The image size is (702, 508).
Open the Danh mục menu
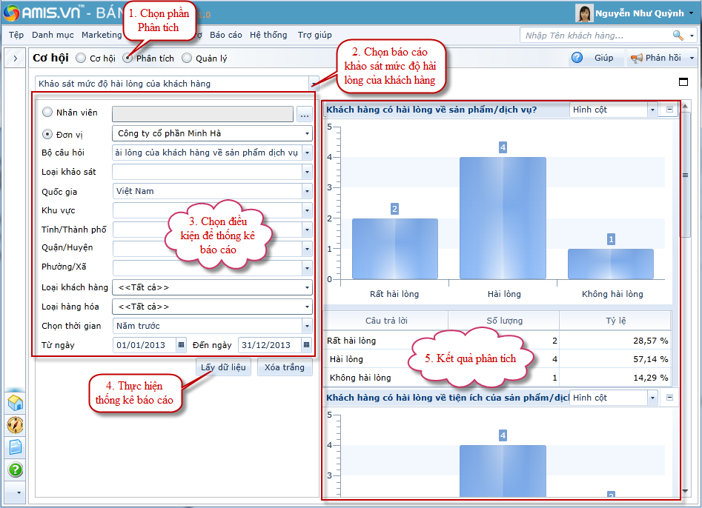[x=53, y=35]
